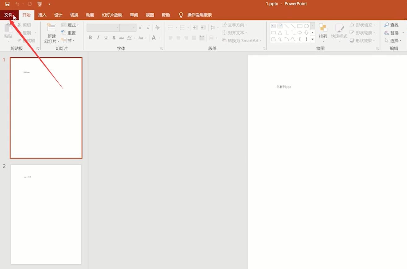The image size is (407, 269).
Task: Select the Rectangle shape in shapes gallery
Action: [x=300, y=26]
